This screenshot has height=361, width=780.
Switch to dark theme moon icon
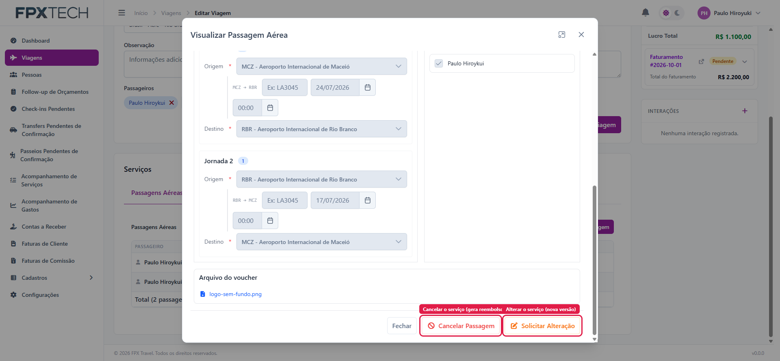[x=677, y=13]
